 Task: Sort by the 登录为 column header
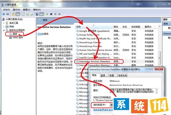149,27
